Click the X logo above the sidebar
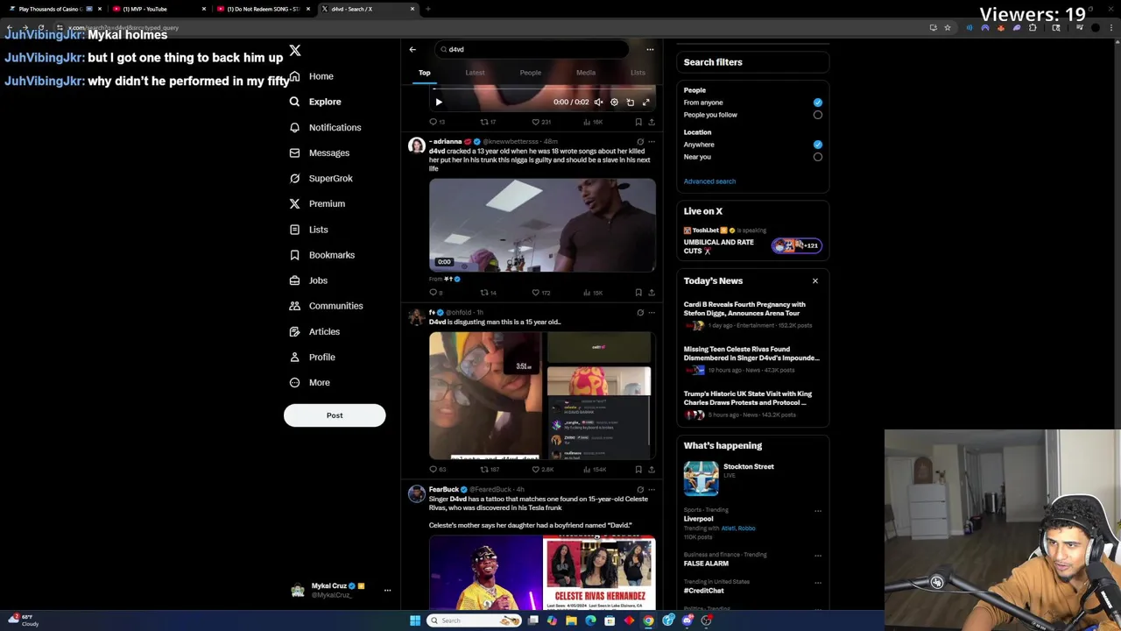1121x631 pixels. tap(295, 51)
